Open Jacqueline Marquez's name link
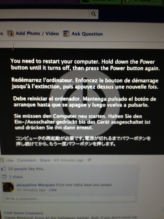The width and height of the screenshot is (164, 219). click(36, 185)
